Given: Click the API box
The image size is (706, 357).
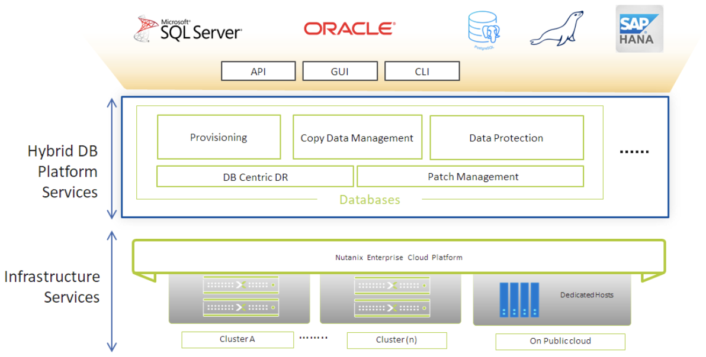Looking at the screenshot, I should [x=258, y=72].
